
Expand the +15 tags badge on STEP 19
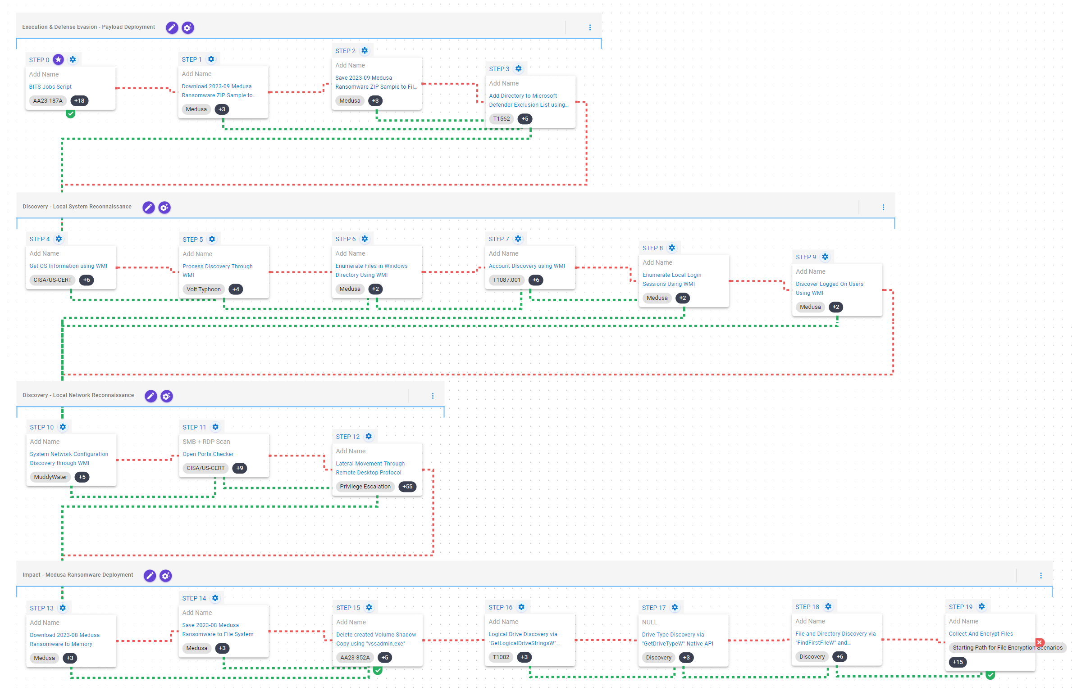(958, 662)
